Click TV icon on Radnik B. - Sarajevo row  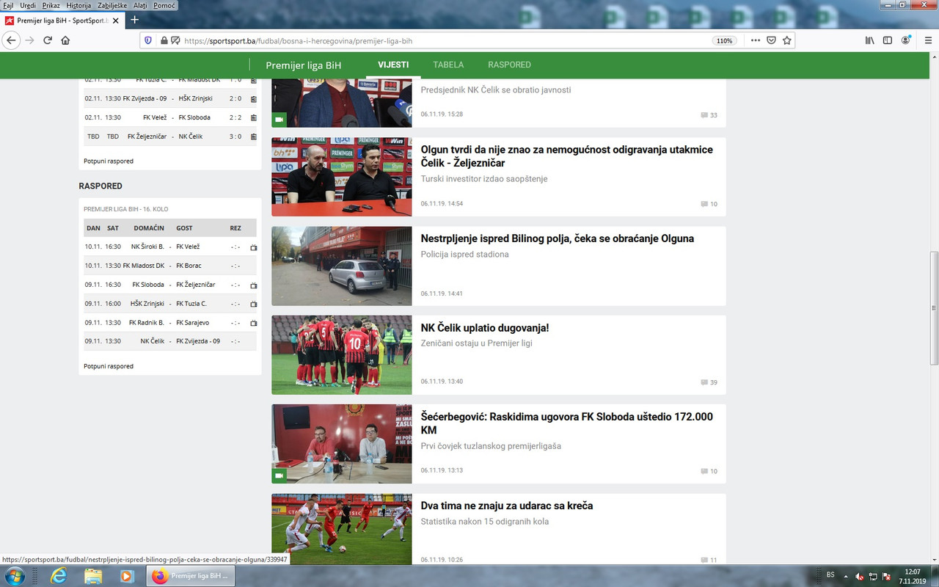click(x=254, y=323)
